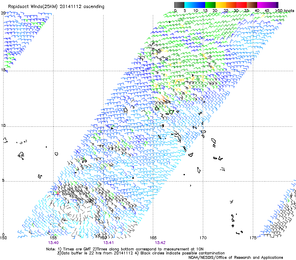Click the cyan-blue 5-15 knots color band

point(195,5)
